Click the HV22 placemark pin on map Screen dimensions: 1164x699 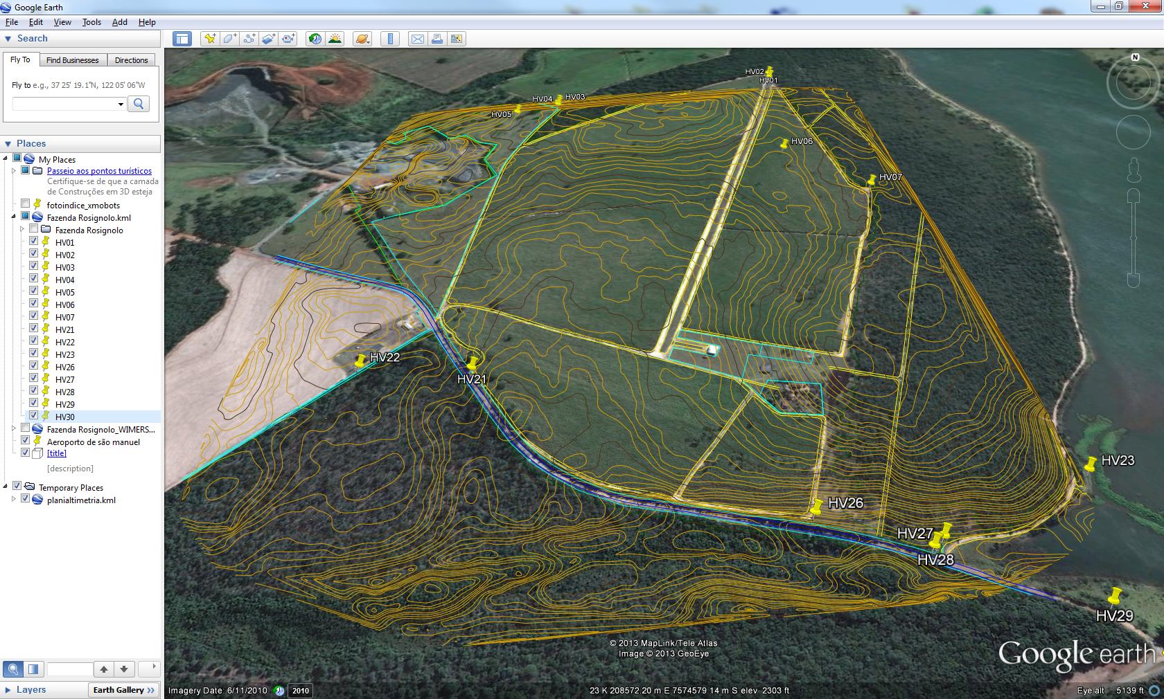point(360,361)
